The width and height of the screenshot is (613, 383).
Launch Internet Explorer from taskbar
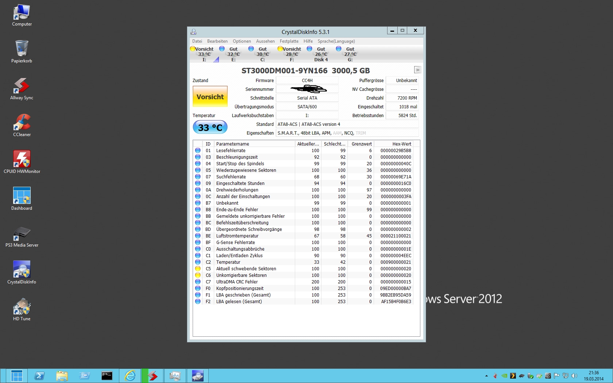point(130,376)
